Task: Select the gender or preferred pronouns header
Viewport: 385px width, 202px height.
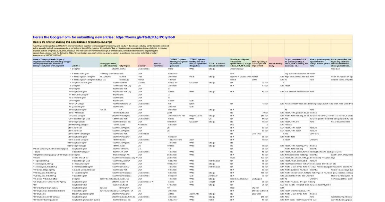Action: coord(179,63)
